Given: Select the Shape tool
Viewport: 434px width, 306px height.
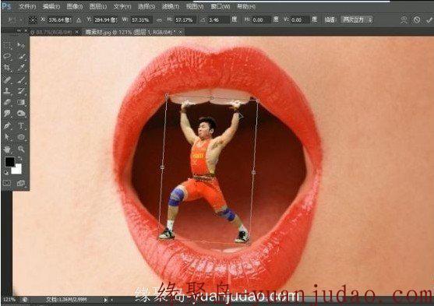Looking at the screenshot, I should (21, 137).
